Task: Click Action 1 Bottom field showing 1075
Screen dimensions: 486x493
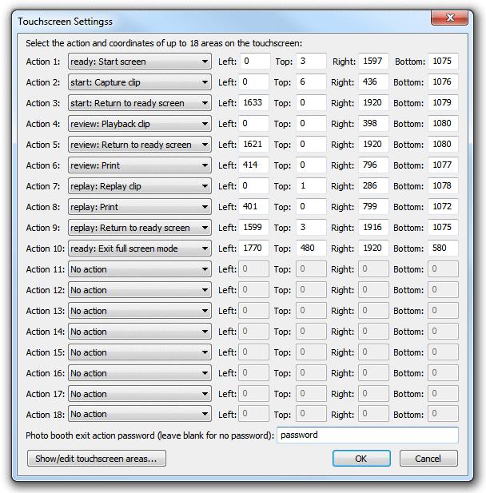Action: (443, 61)
